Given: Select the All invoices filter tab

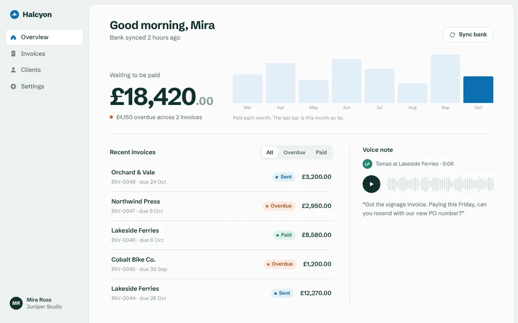Looking at the screenshot, I should [270, 152].
